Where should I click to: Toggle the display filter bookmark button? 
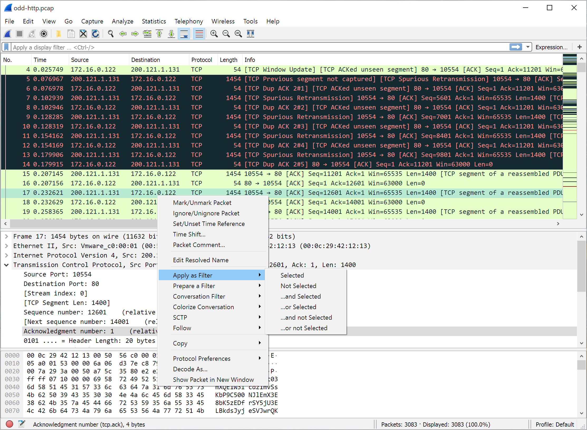[x=7, y=47]
